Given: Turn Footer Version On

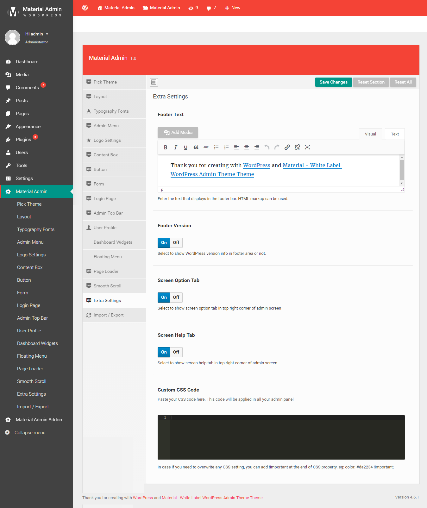Looking at the screenshot, I should point(164,243).
